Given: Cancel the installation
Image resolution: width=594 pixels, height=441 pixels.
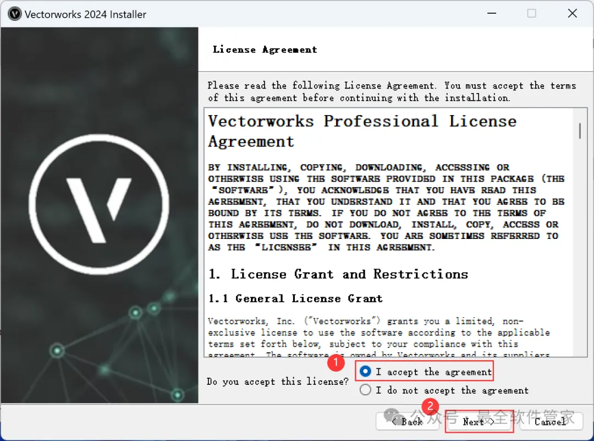Looking at the screenshot, I should [x=551, y=421].
